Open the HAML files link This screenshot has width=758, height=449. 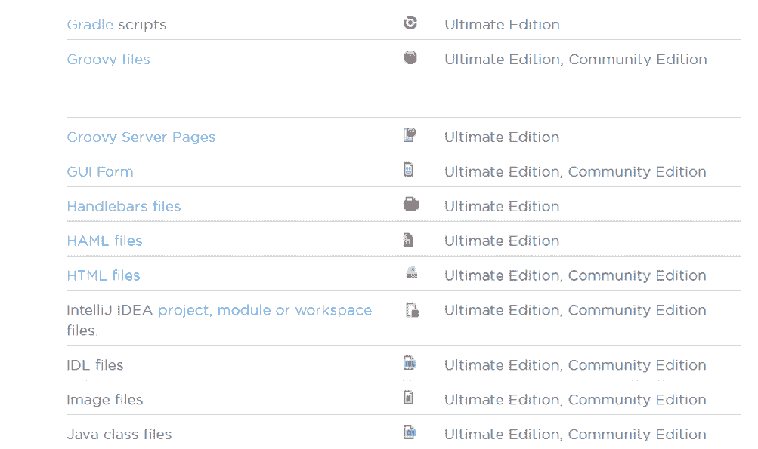[x=104, y=241]
